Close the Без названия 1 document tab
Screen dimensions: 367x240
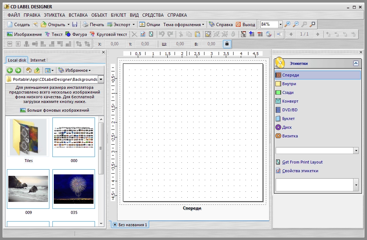tap(115, 225)
